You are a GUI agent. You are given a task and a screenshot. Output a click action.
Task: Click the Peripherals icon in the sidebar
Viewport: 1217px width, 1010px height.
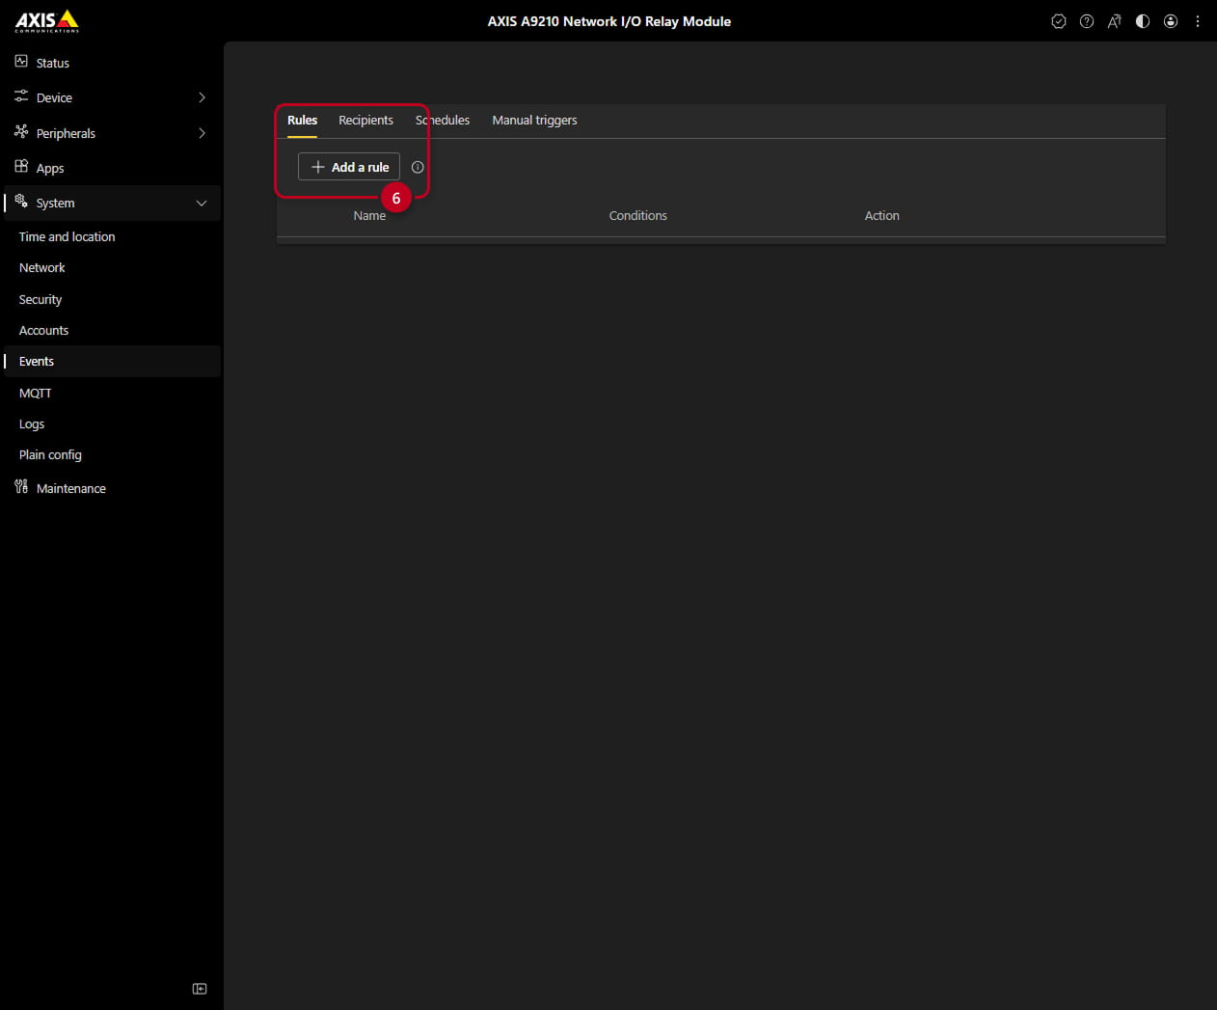[21, 131]
